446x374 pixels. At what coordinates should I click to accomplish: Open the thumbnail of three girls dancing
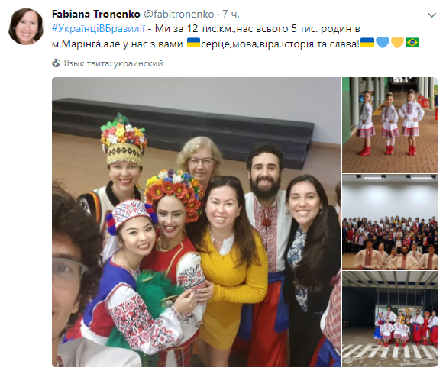[389, 125]
